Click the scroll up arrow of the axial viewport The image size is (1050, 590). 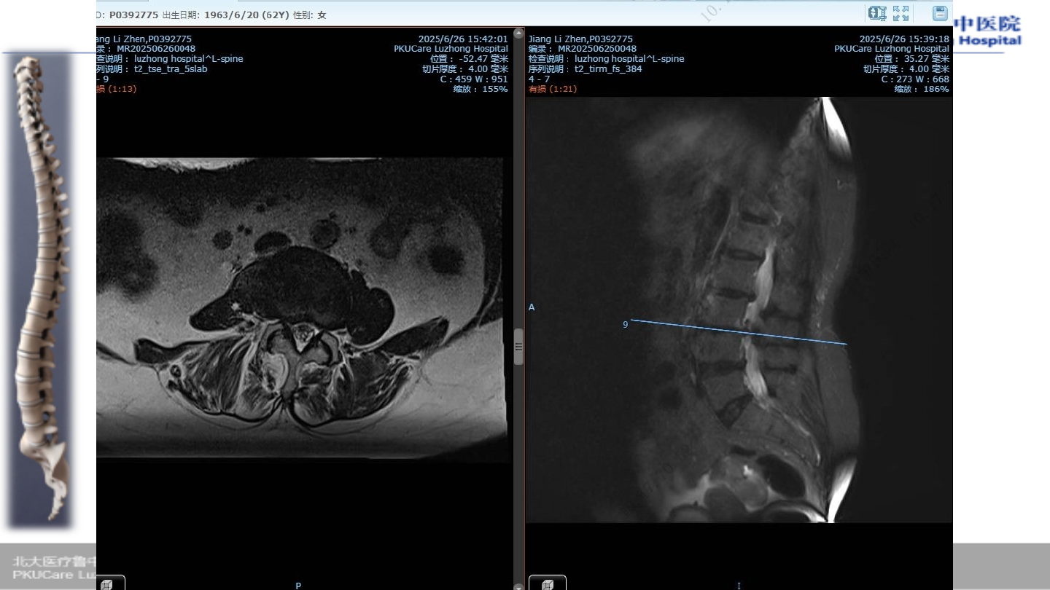pyautogui.click(x=518, y=33)
